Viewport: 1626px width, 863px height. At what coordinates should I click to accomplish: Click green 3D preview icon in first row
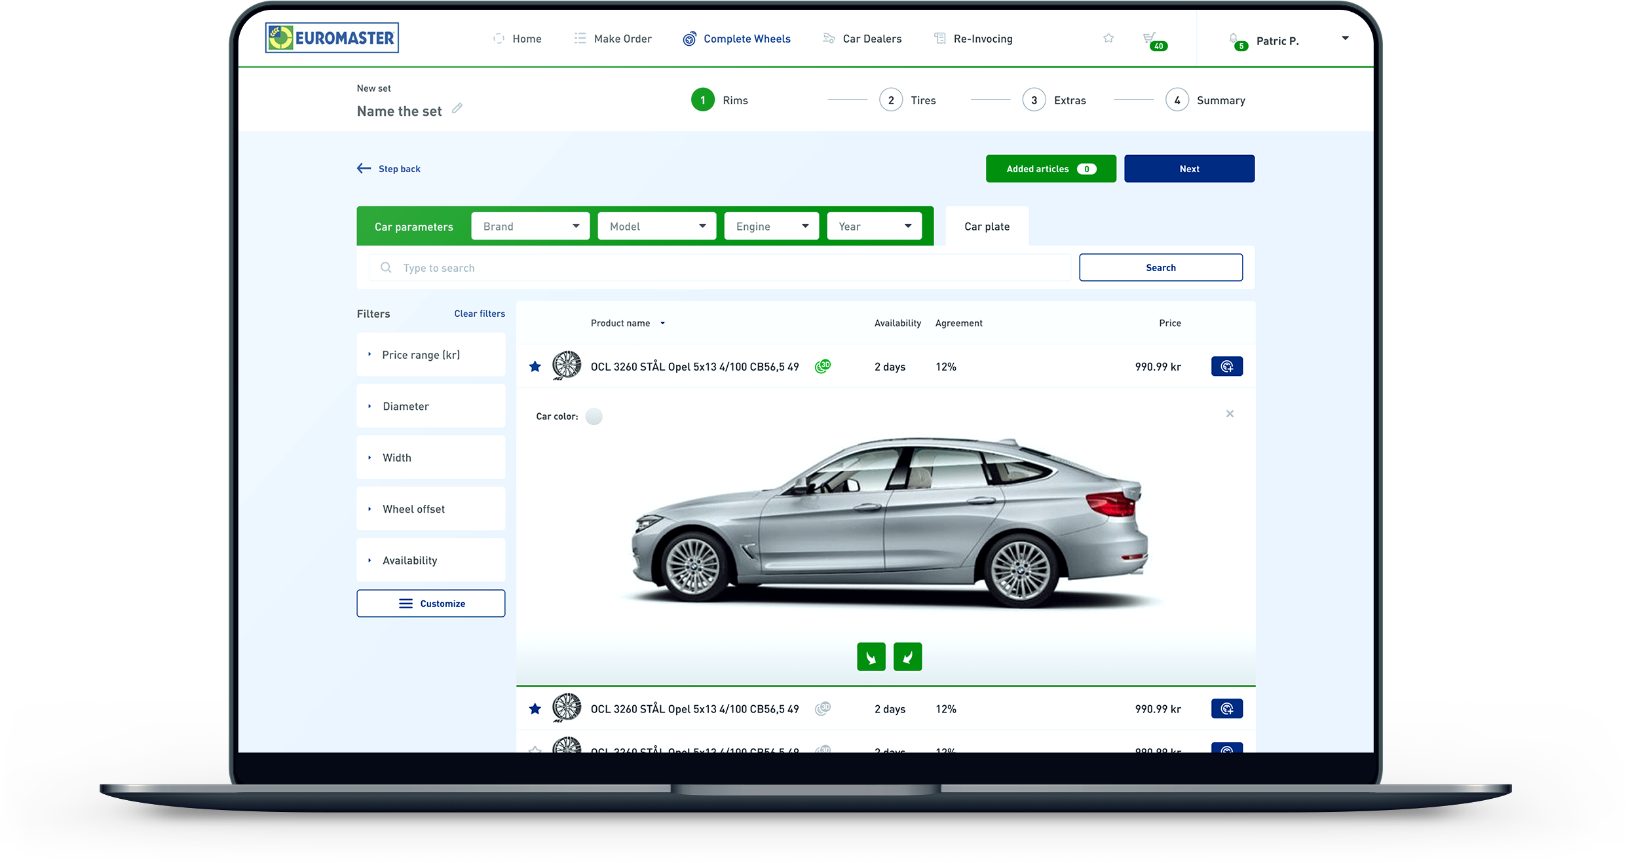(823, 366)
